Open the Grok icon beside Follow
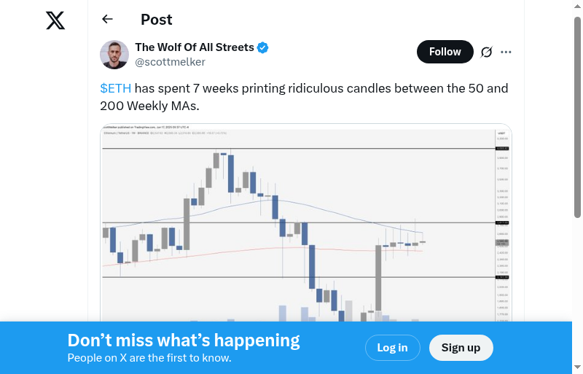Screen dimensions: 583x374 tap(487, 52)
